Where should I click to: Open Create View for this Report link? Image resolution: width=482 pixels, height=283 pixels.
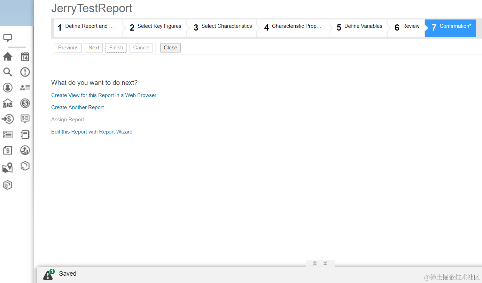[x=104, y=95]
